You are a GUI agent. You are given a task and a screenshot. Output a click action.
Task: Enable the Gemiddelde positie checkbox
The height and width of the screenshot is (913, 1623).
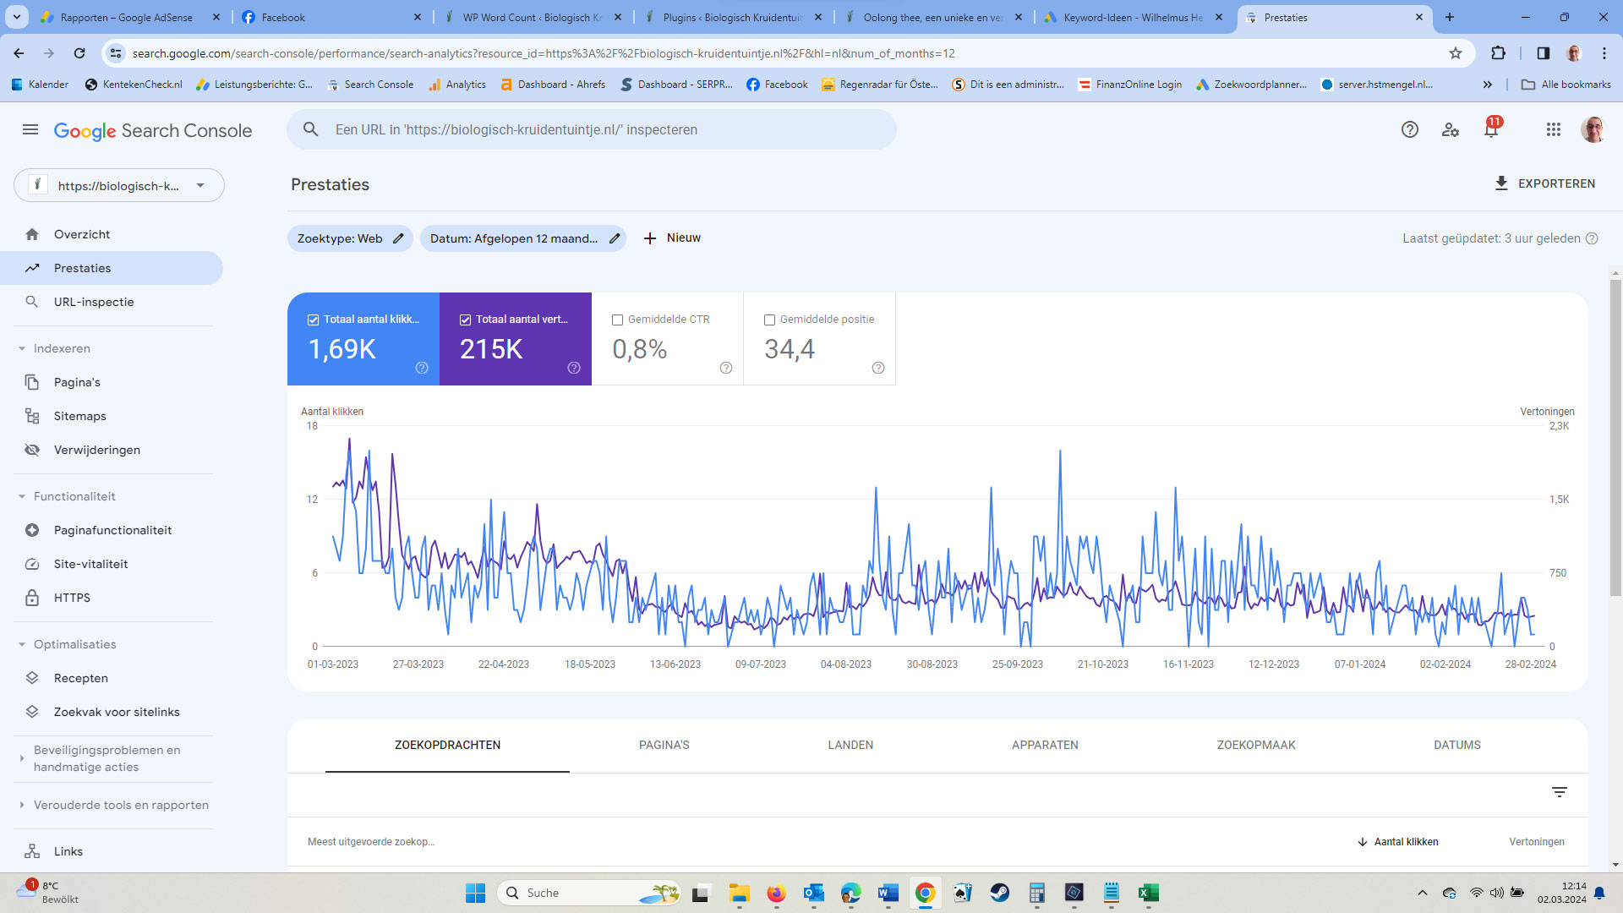tap(769, 320)
